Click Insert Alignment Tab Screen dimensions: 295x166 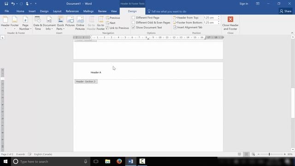click(188, 27)
